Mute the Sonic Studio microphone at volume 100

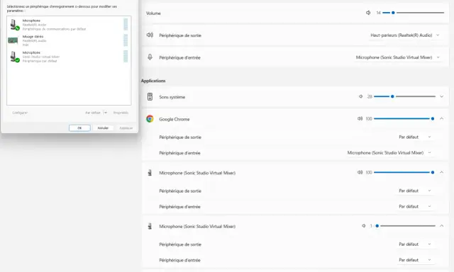click(360, 172)
